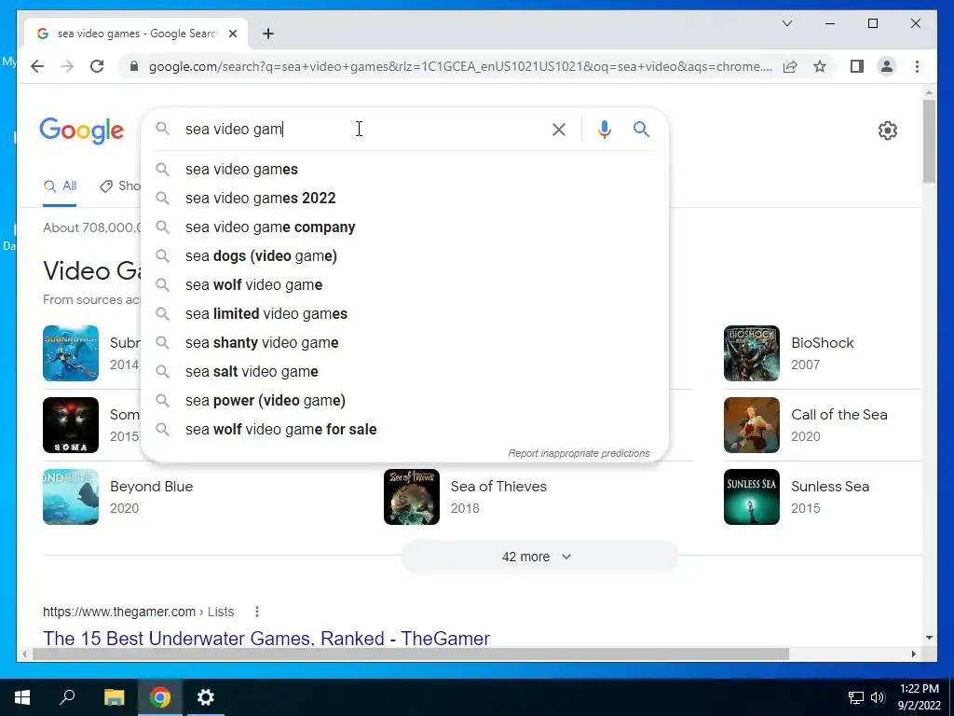The width and height of the screenshot is (954, 716).
Task: Click the Chrome back arrow
Action: (37, 66)
